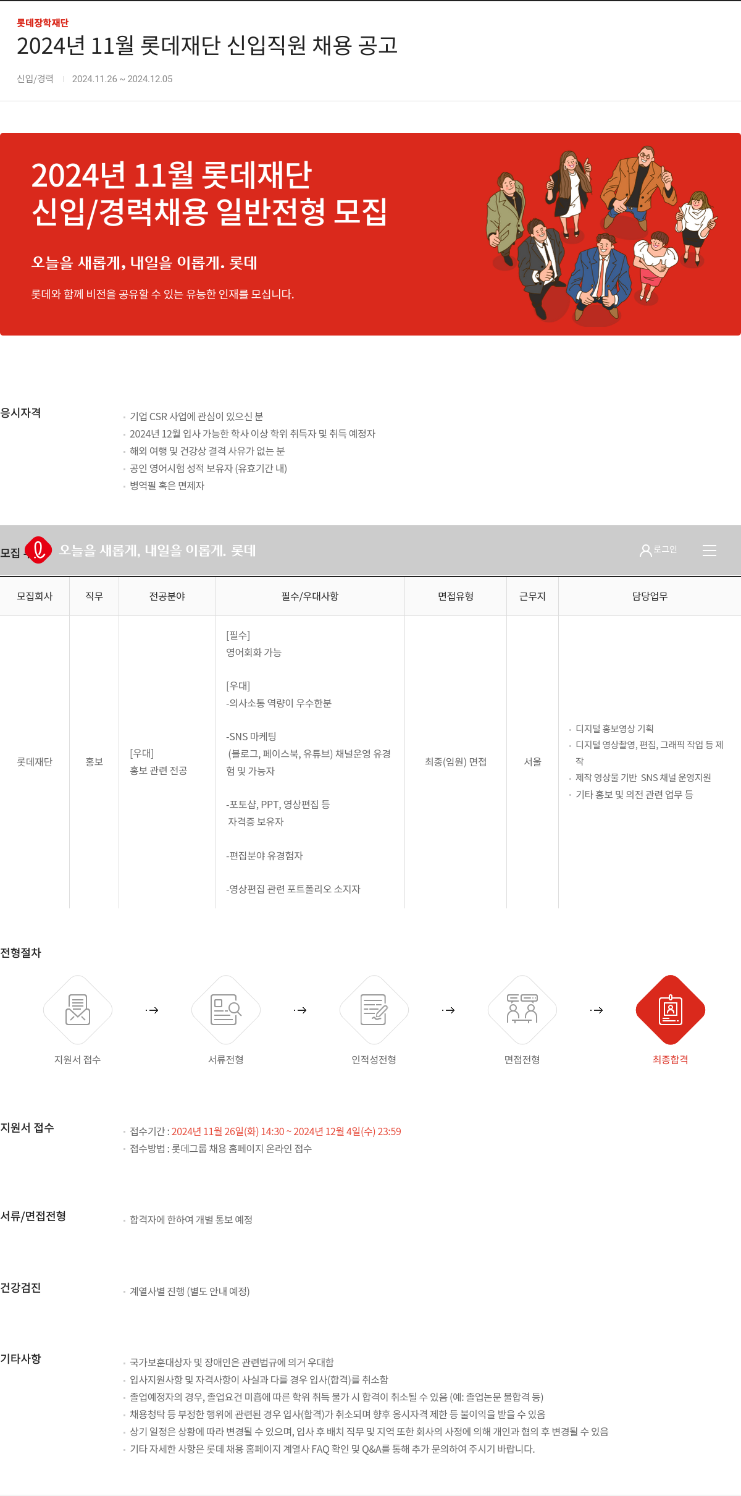This screenshot has height=1496, width=741.
Task: Click the 면접유형 column header
Action: tap(456, 596)
